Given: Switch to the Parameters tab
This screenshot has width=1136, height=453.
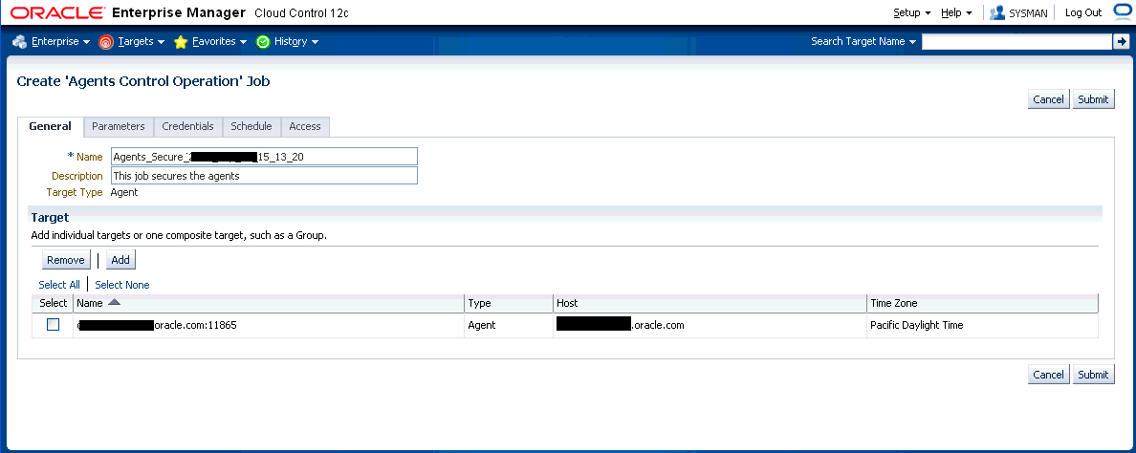Looking at the screenshot, I should tap(118, 127).
